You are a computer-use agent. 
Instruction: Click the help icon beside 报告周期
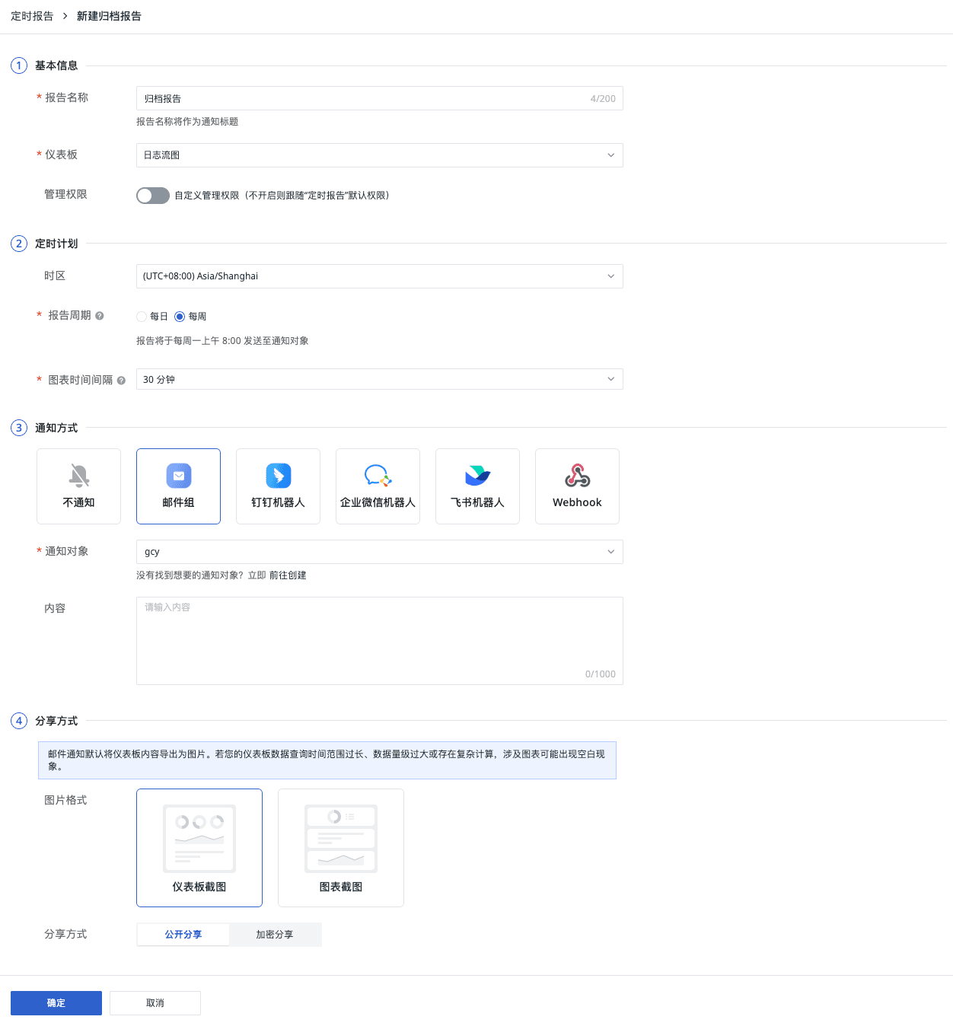point(100,316)
